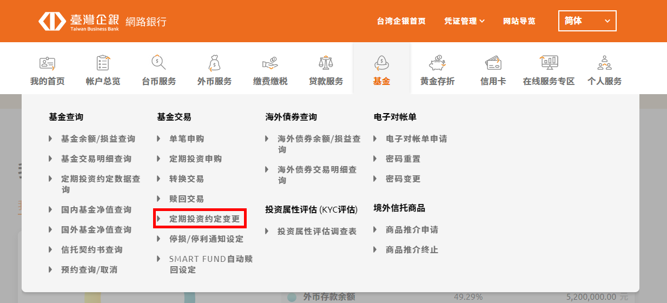Open the Loan Services (贷款服务) scales icon
The height and width of the screenshot is (303, 667).
326,63
